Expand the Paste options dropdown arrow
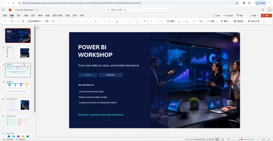The height and width of the screenshot is (141, 273). (x=15, y=21)
